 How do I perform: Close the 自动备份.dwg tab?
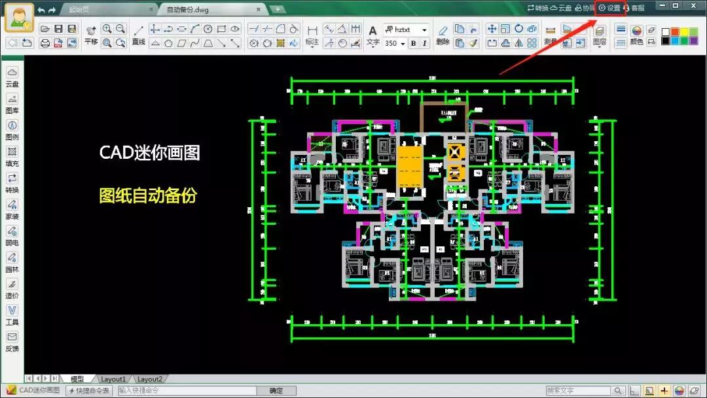pos(259,9)
